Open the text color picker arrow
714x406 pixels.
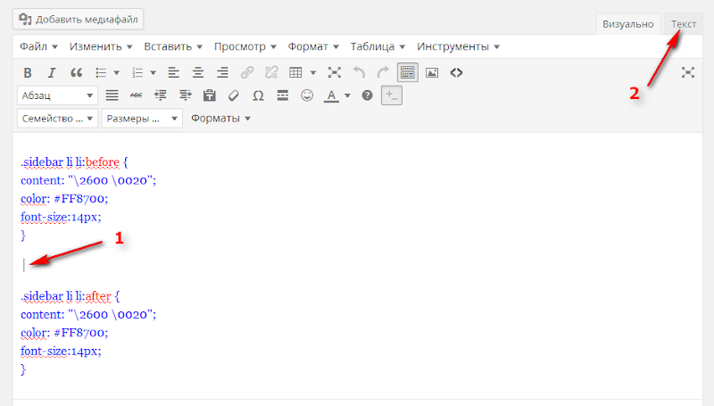(347, 95)
